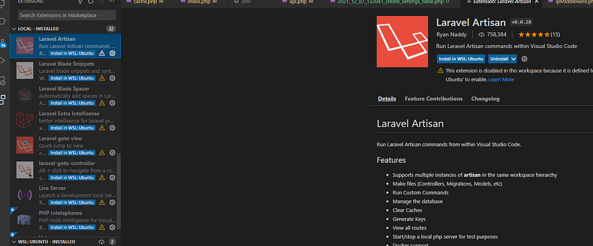Open Source Control with 94 badge

pyautogui.click(x=3, y=43)
